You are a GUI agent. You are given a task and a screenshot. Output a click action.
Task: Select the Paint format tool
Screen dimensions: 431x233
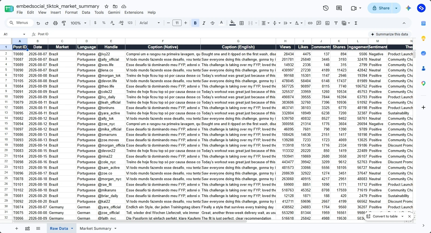point(64,23)
